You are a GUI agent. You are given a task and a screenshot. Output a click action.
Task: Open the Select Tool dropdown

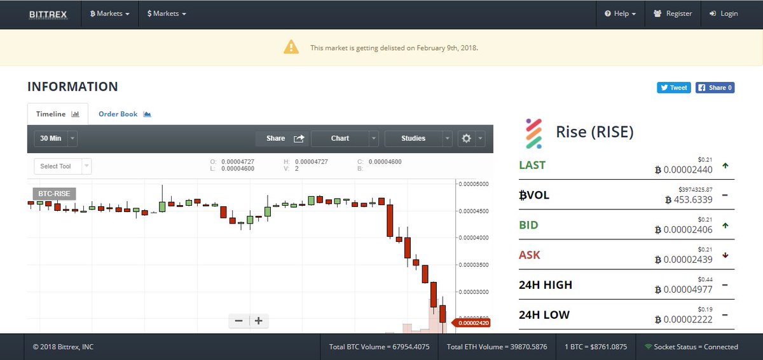pos(62,166)
